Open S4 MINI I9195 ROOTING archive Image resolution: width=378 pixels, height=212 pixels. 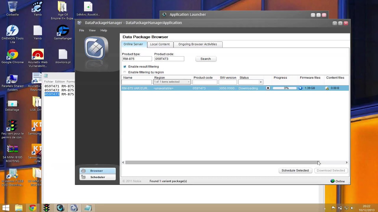point(12,153)
